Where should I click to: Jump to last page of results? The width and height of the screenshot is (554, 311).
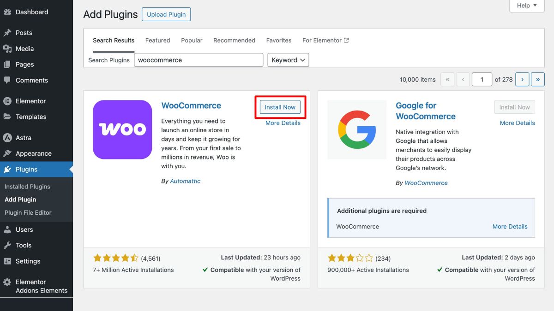pos(538,79)
